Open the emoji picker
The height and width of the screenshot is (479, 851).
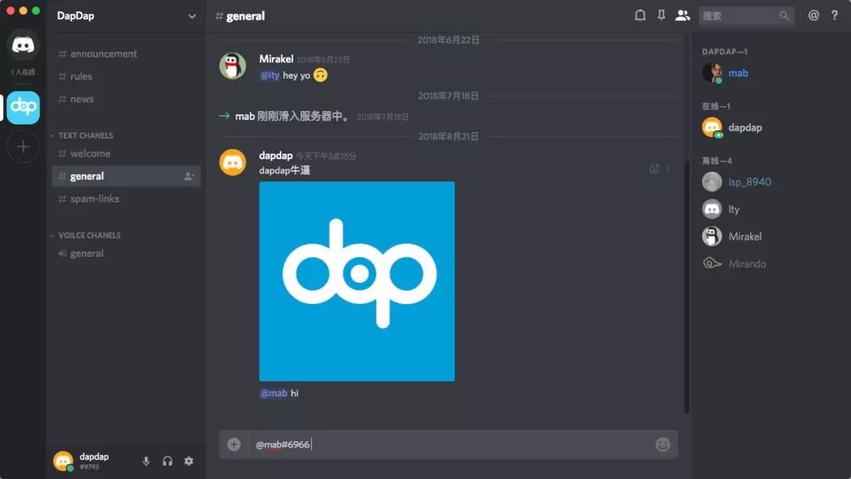[x=663, y=444]
